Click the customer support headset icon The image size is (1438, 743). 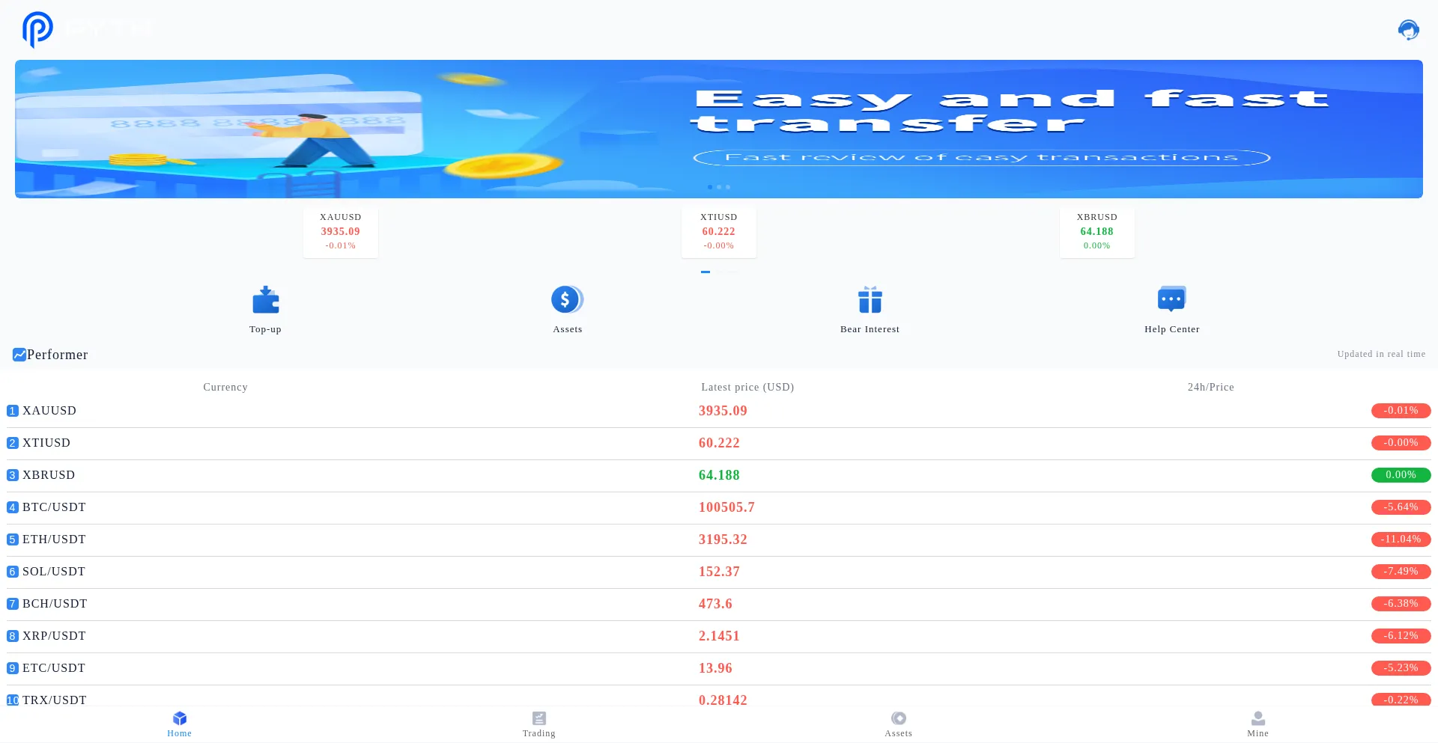click(1408, 30)
